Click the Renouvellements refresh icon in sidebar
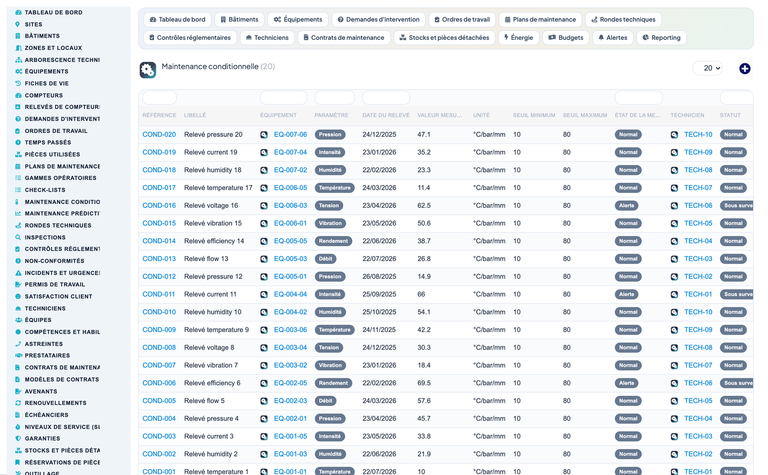Image resolution: width=768 pixels, height=475 pixels. pyautogui.click(x=18, y=403)
